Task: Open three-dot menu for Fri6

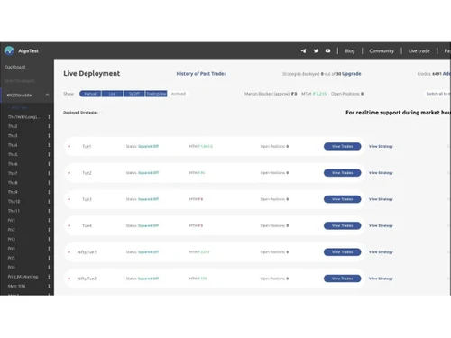Action: (x=49, y=267)
